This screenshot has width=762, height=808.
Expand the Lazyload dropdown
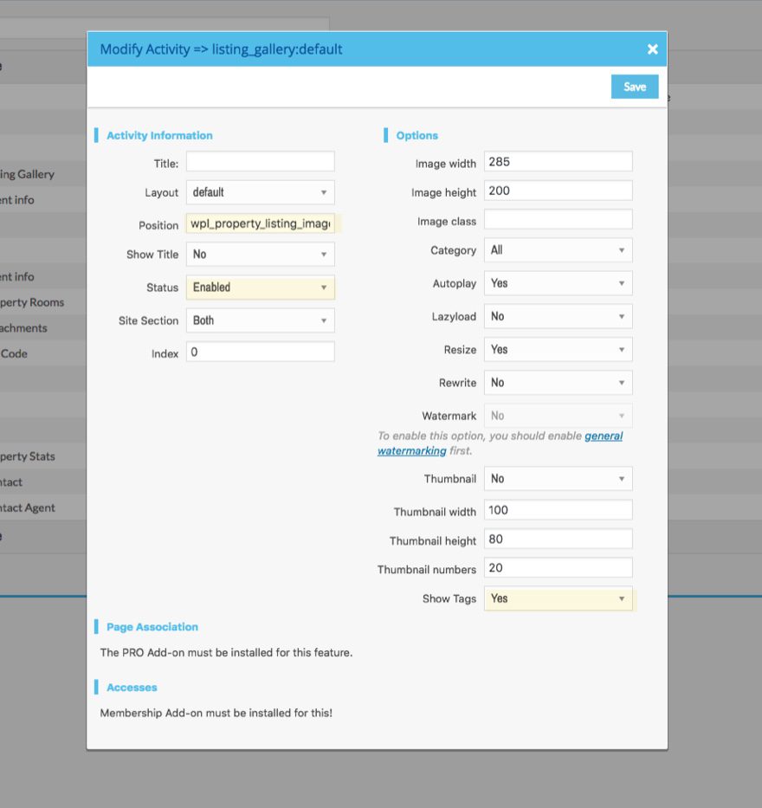[558, 316]
